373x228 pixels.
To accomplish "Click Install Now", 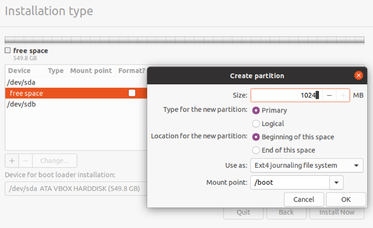I will pyautogui.click(x=337, y=212).
